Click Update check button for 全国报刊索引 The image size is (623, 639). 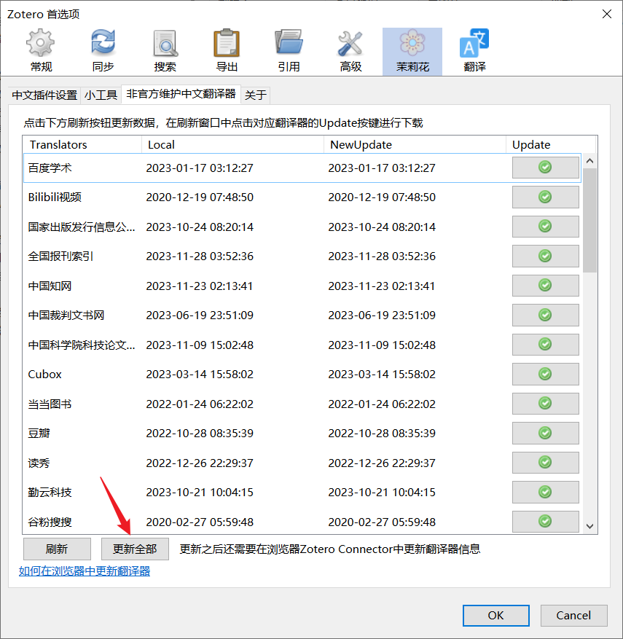click(545, 256)
